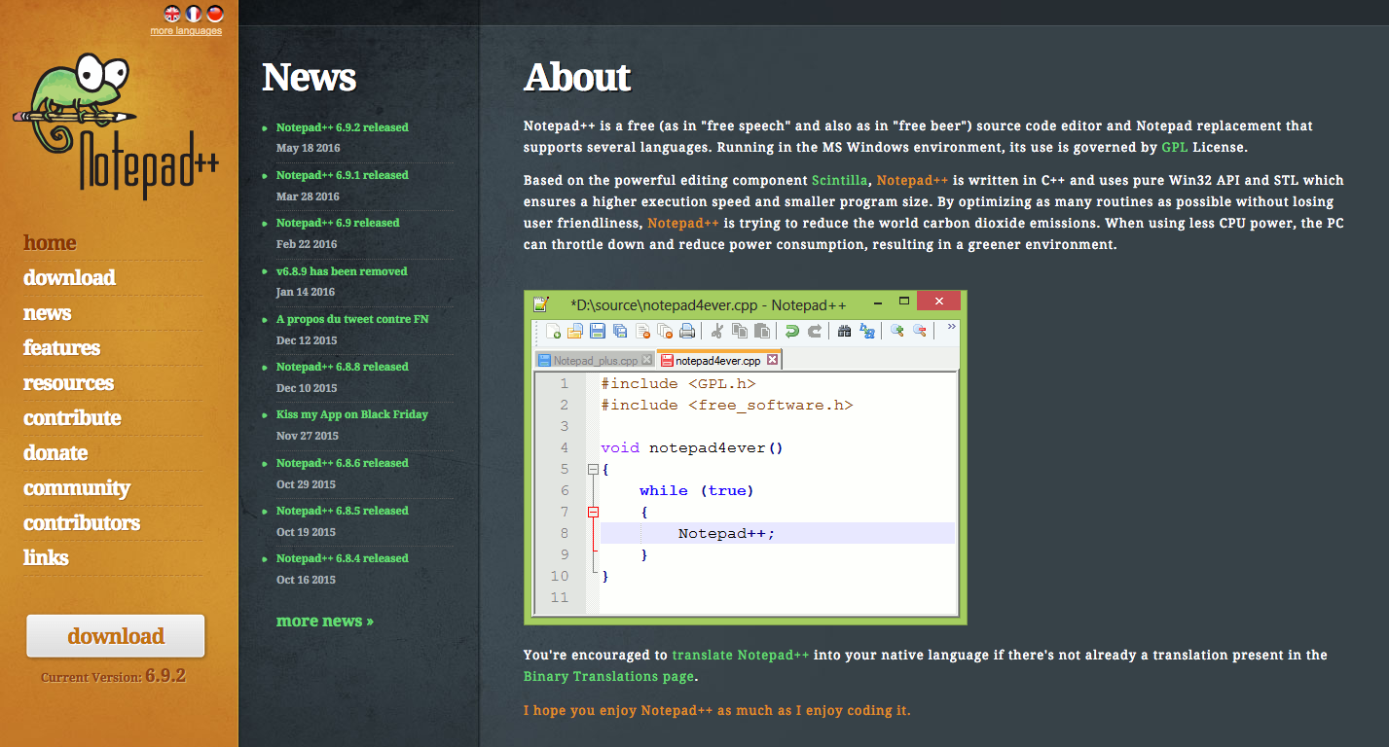The height and width of the screenshot is (747, 1389).
Task: Click the Paste clipboard toolbar icon
Action: coord(762,331)
